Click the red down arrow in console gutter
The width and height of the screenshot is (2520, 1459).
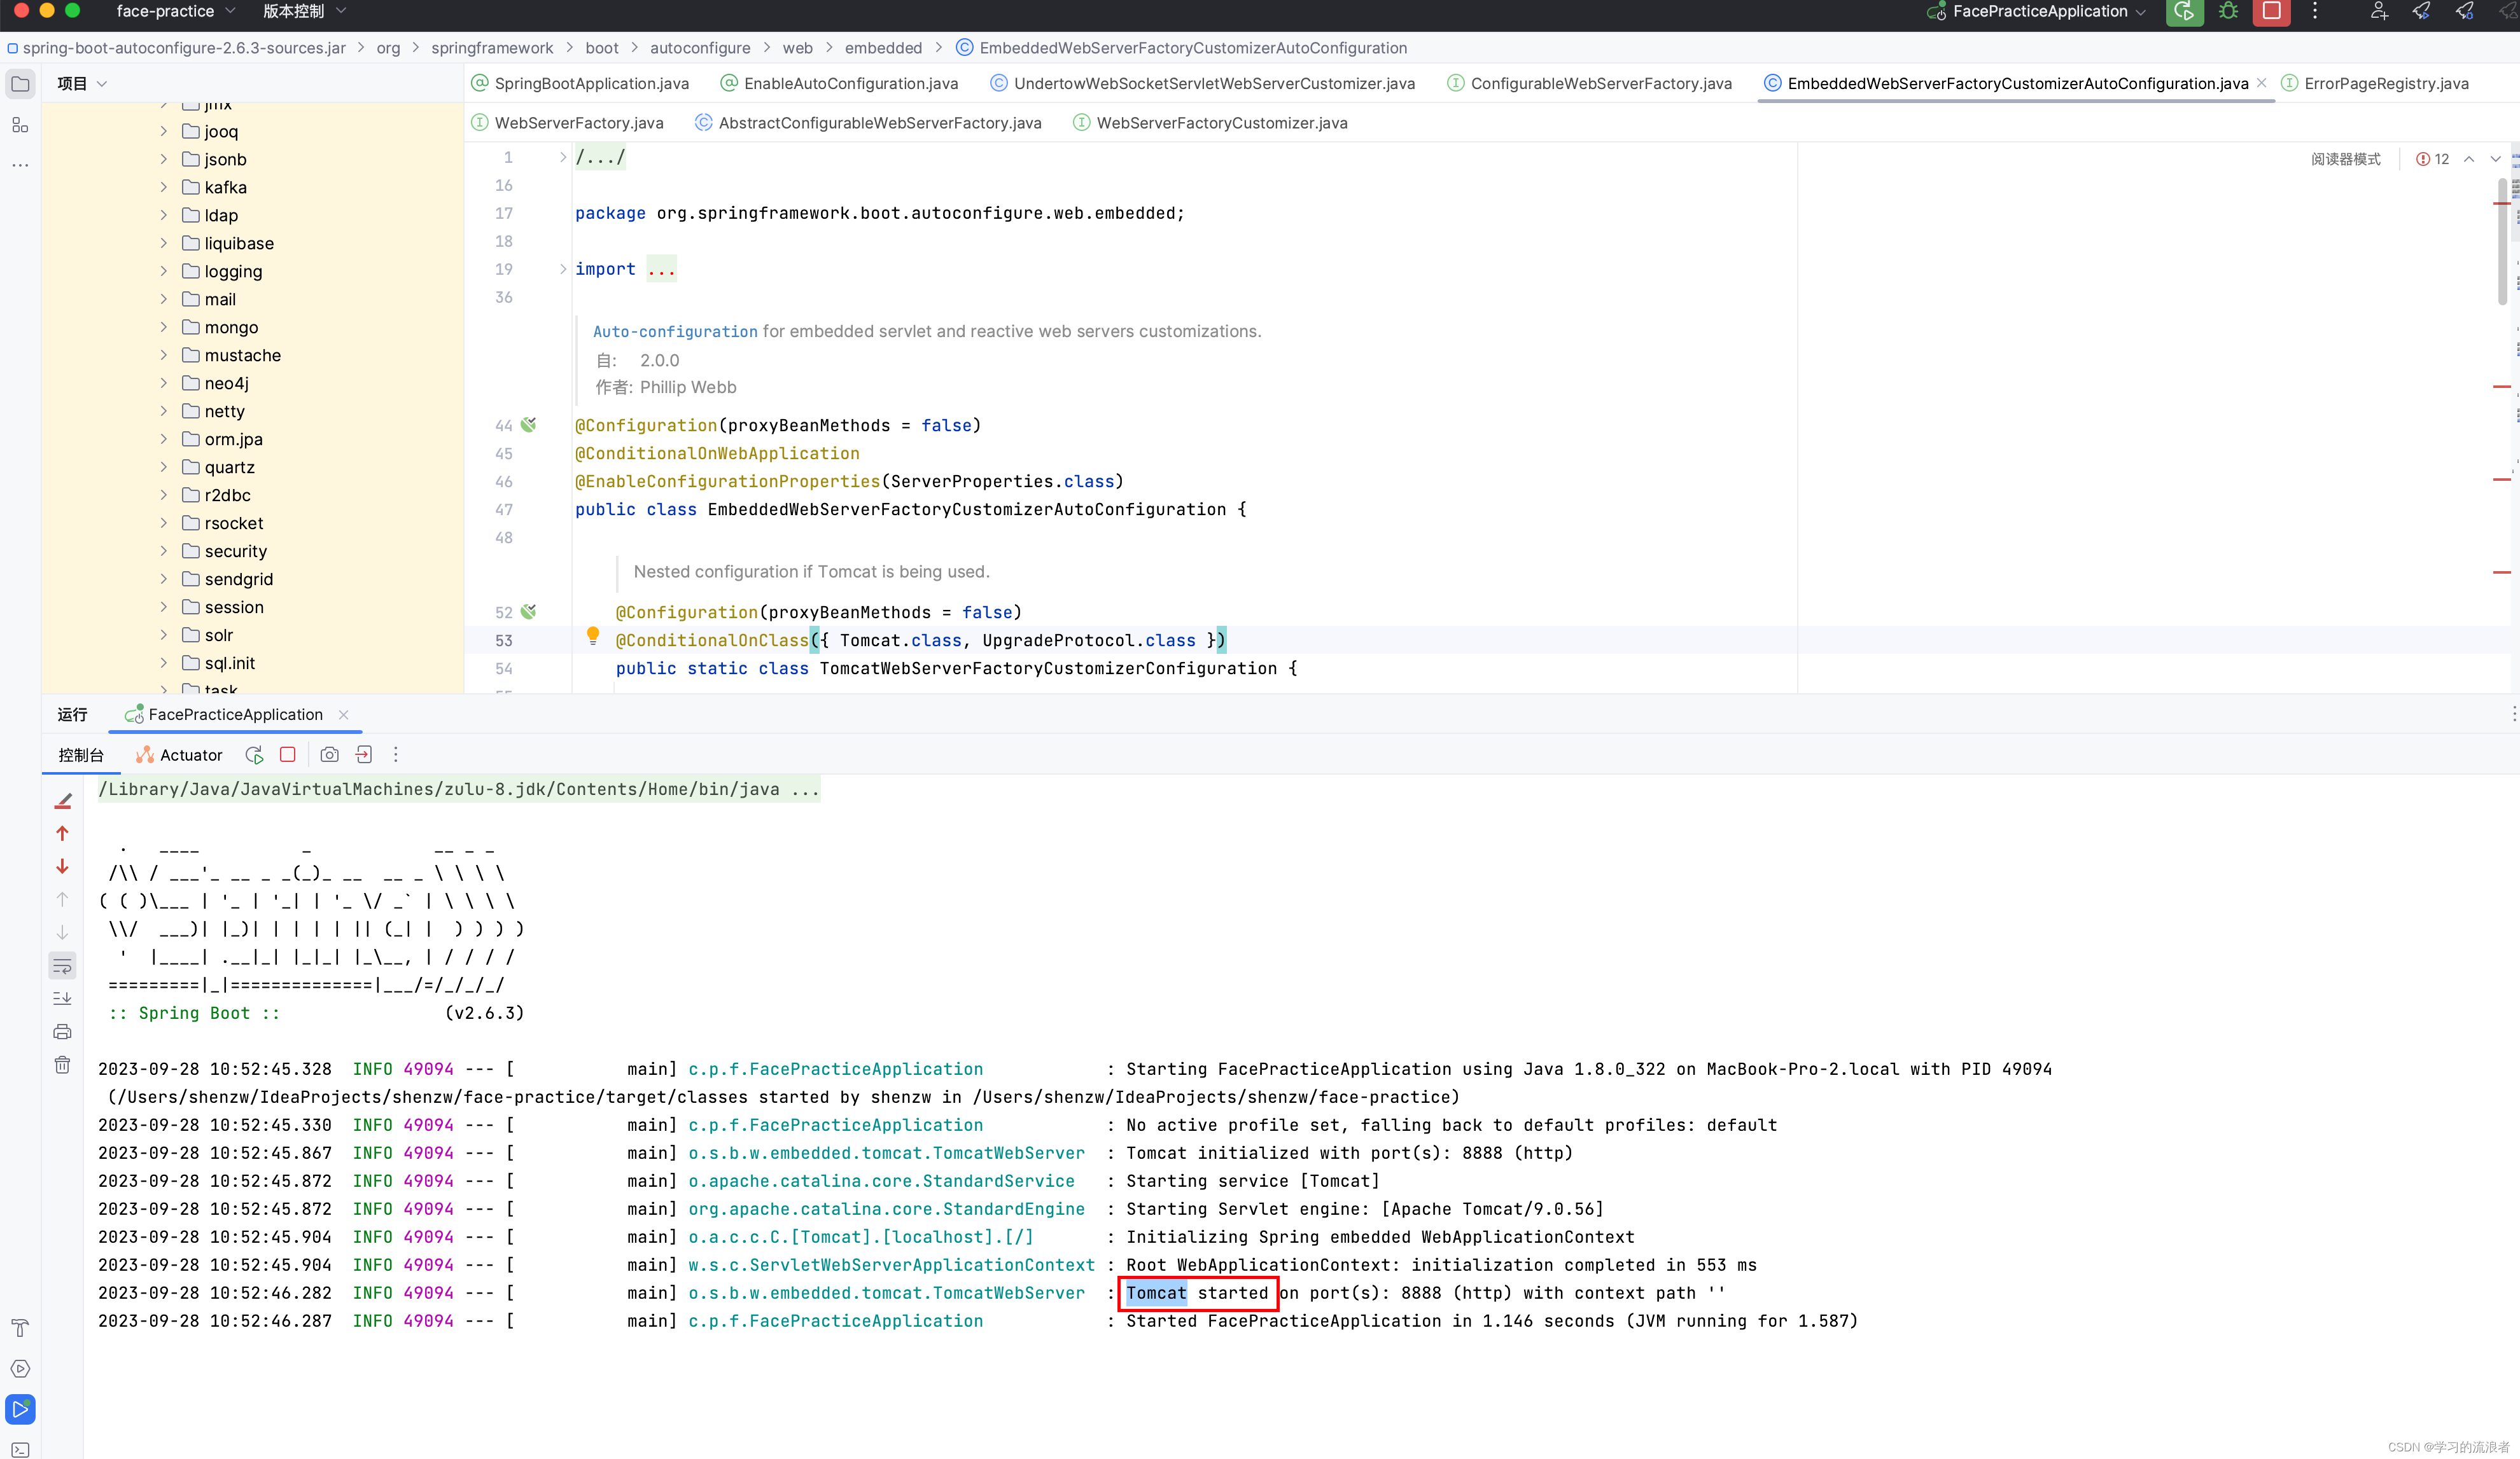[62, 866]
